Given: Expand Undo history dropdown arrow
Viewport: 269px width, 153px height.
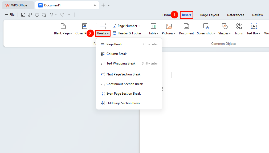Looking at the screenshot, I should [x=56, y=15].
